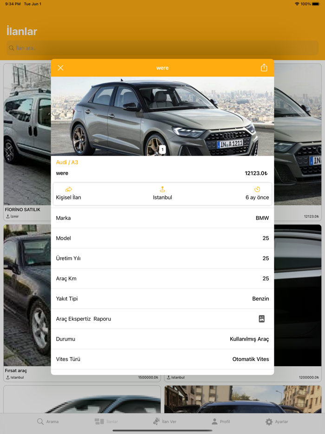Select the '6 ay önce' text

pyautogui.click(x=257, y=197)
